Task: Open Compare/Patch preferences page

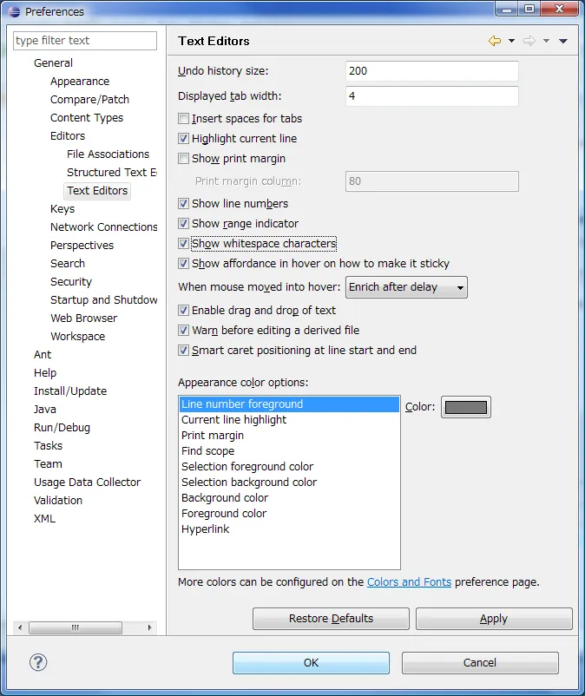Action: coord(89,100)
